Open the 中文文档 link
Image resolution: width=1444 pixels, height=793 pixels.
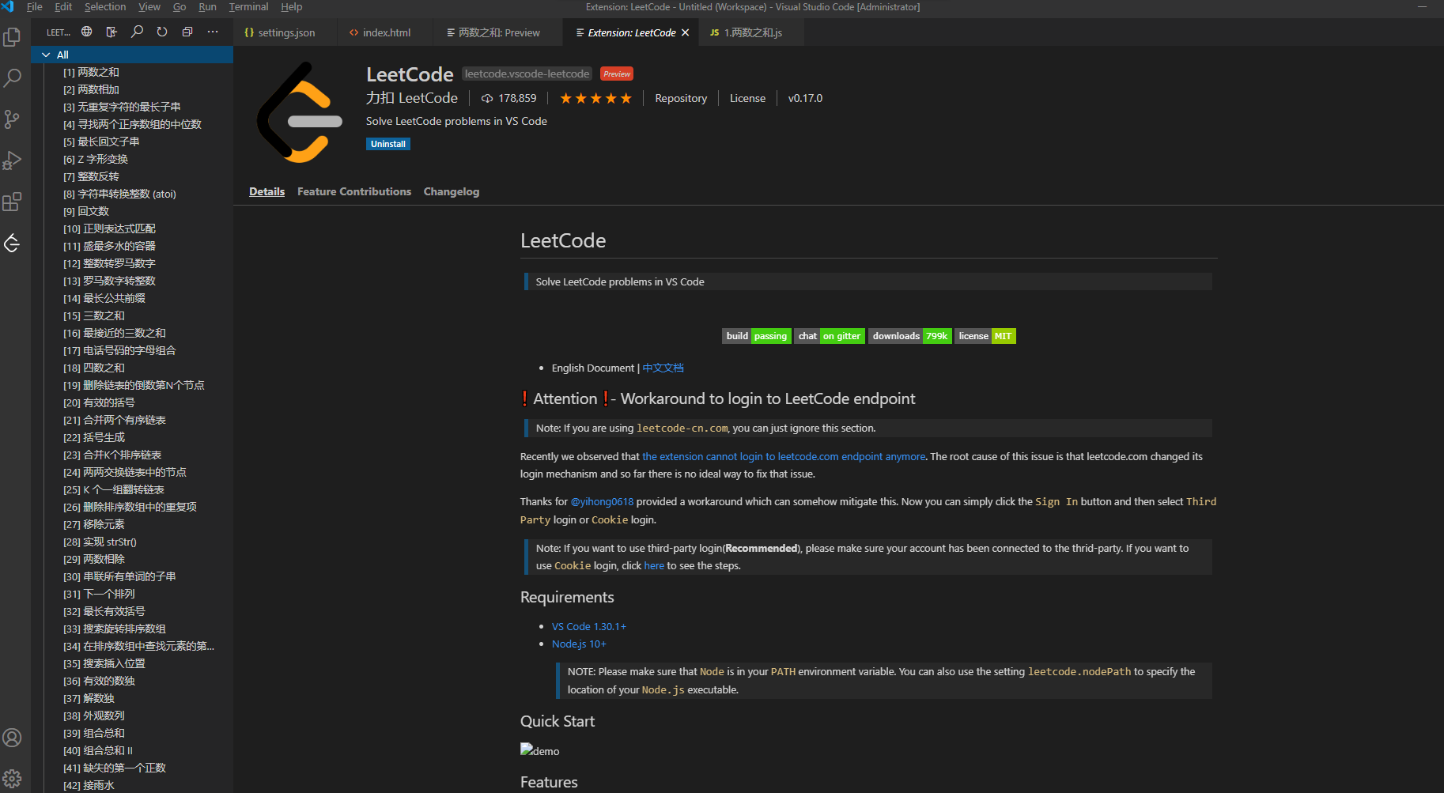click(663, 368)
